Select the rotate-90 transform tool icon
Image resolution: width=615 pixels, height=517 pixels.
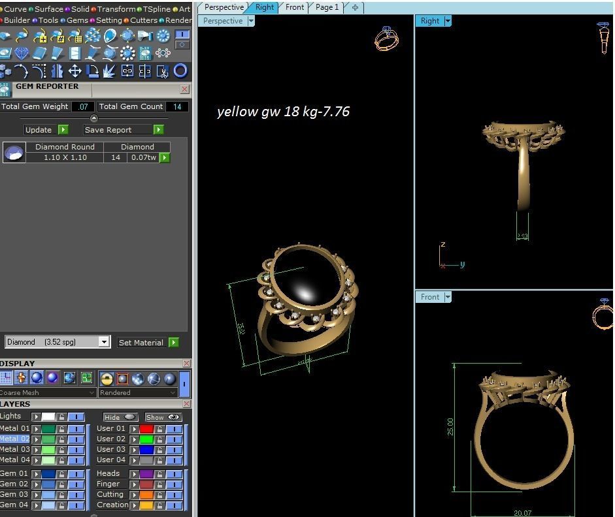coord(93,71)
